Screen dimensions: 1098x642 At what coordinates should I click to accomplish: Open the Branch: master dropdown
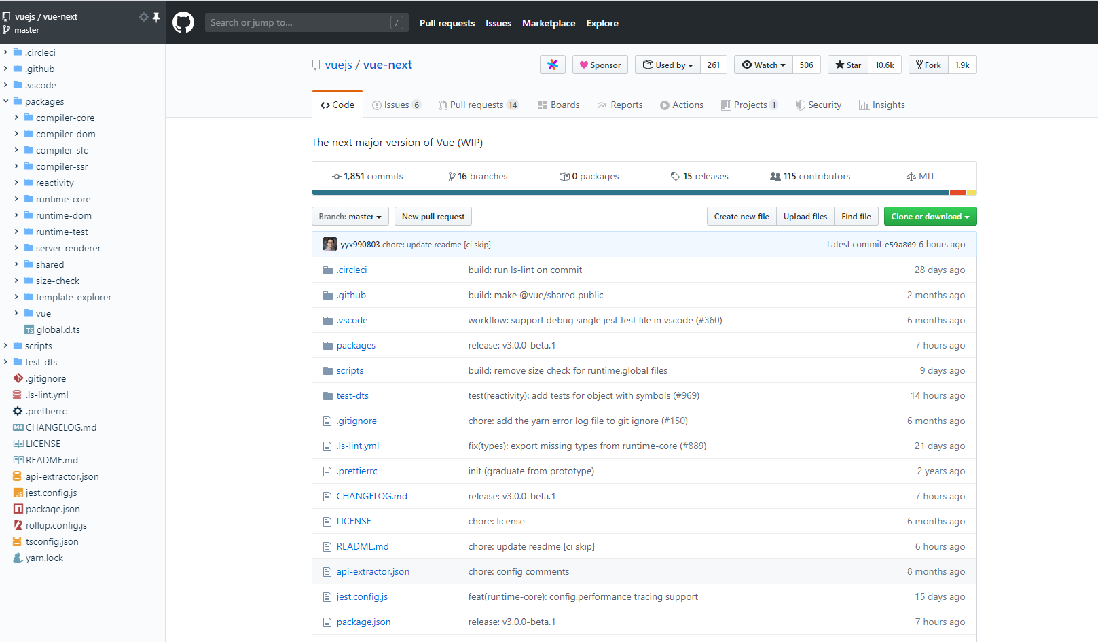click(x=350, y=217)
